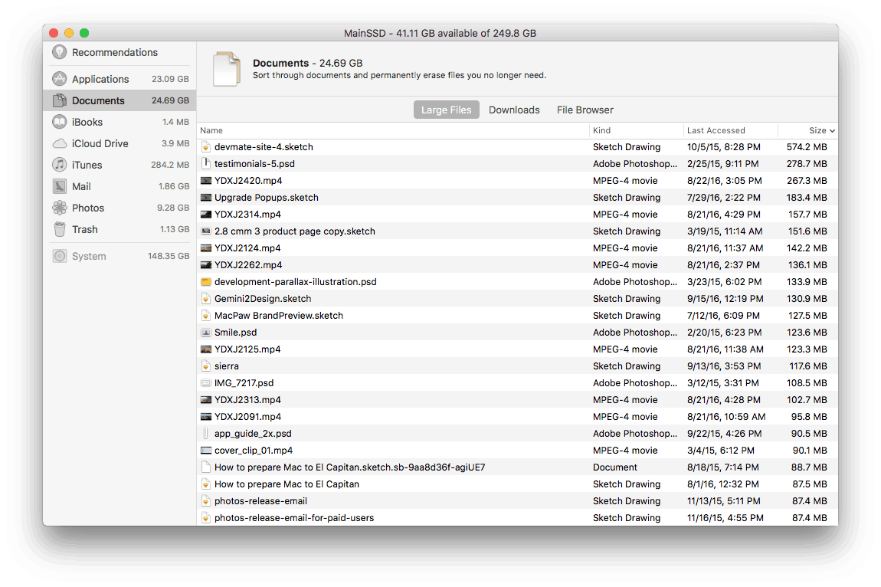
Task: Select the Applications icon in sidebar
Action: pyautogui.click(x=60, y=79)
